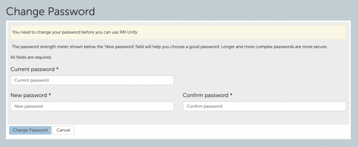The image size is (358, 147).
Task: Click the Cancel button
Action: (63, 130)
